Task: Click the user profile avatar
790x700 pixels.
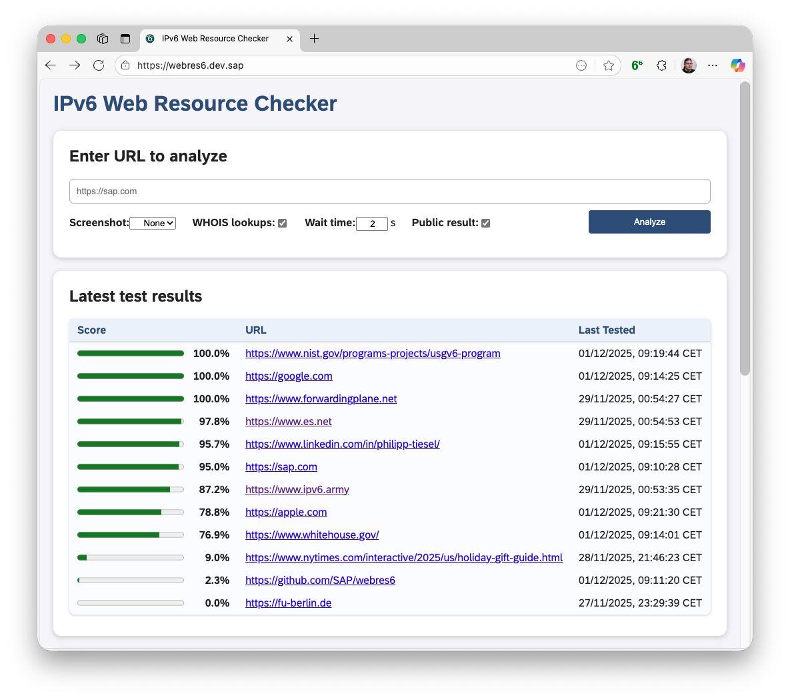Action: pos(689,65)
